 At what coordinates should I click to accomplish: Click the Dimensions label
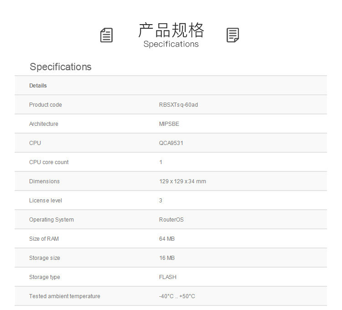pyautogui.click(x=44, y=181)
